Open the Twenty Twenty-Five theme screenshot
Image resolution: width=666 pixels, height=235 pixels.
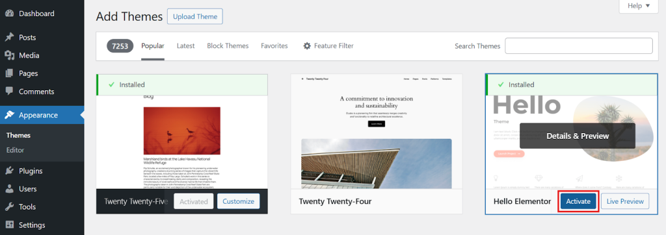pyautogui.click(x=182, y=142)
